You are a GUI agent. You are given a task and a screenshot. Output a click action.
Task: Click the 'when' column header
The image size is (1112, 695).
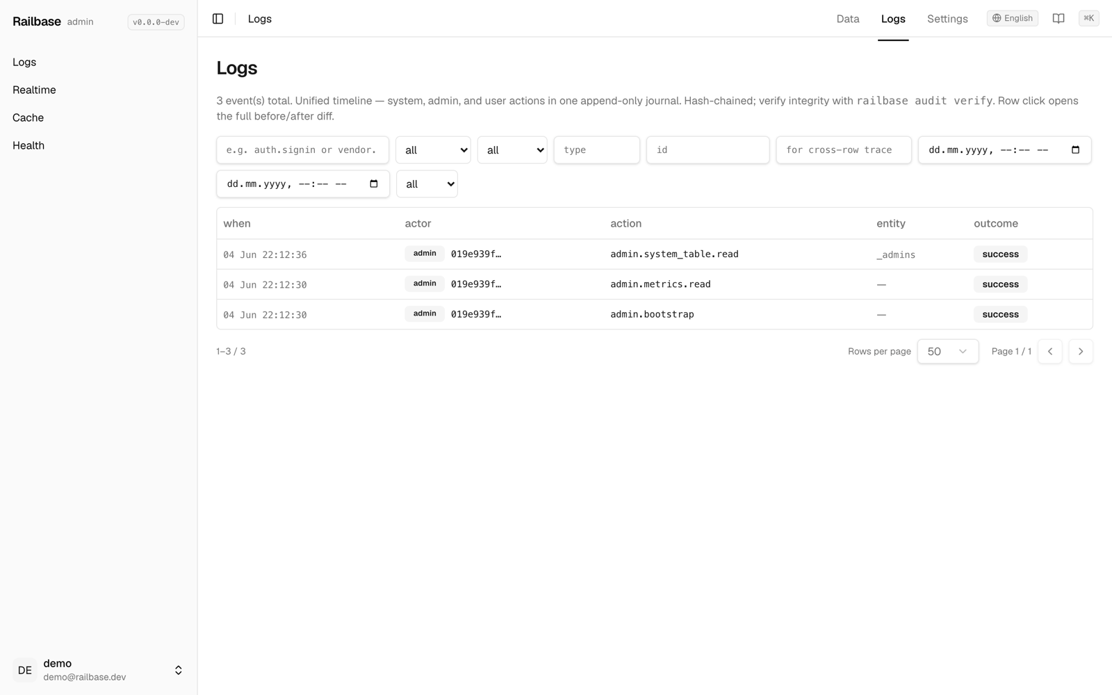pos(237,224)
